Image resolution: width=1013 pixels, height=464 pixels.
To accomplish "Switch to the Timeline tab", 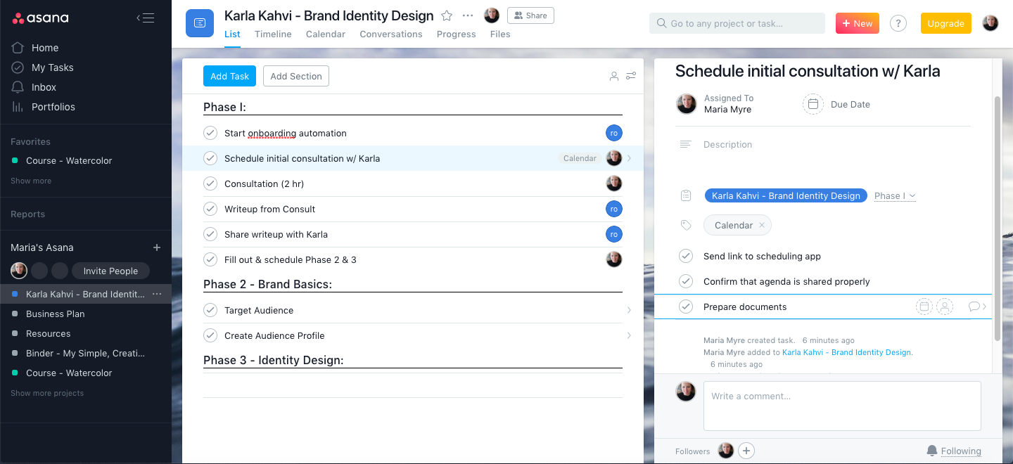I will click(273, 34).
